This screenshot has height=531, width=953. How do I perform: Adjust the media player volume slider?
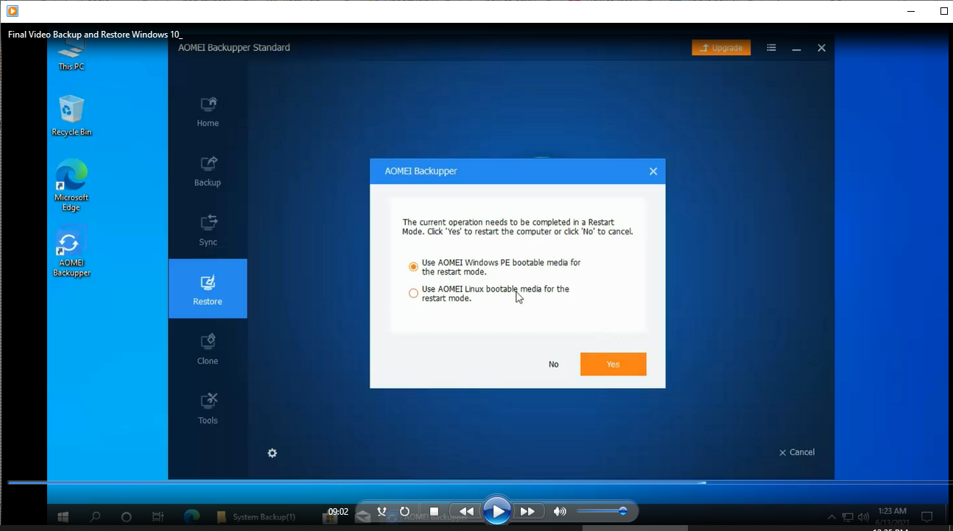tap(601, 511)
